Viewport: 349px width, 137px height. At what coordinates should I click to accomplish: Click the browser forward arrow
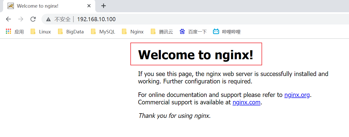tap(21, 19)
